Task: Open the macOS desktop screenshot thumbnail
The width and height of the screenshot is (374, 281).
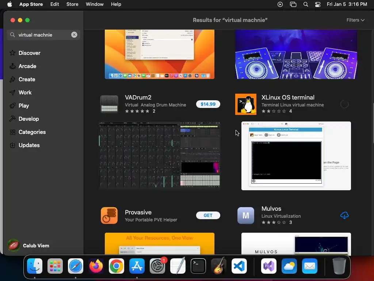Action: tap(159, 54)
